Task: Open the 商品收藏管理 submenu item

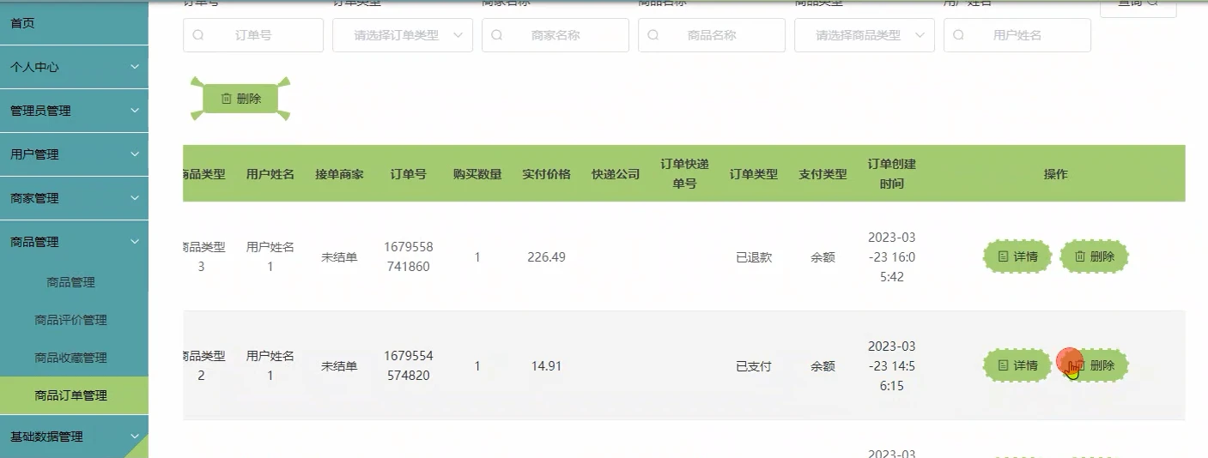Action: pos(70,358)
